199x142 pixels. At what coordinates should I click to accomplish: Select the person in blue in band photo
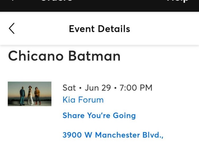click(x=22, y=96)
